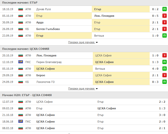
Task: Click score 3 : 0 in H2H 21.10.18 row
Action: pyautogui.click(x=162, y=115)
